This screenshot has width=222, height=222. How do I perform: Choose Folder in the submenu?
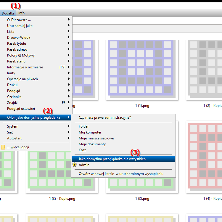[x=123, y=126]
